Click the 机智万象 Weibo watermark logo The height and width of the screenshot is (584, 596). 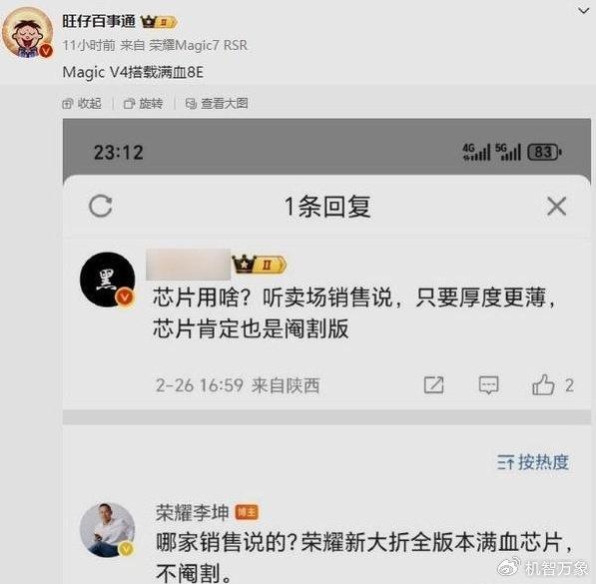click(x=543, y=568)
